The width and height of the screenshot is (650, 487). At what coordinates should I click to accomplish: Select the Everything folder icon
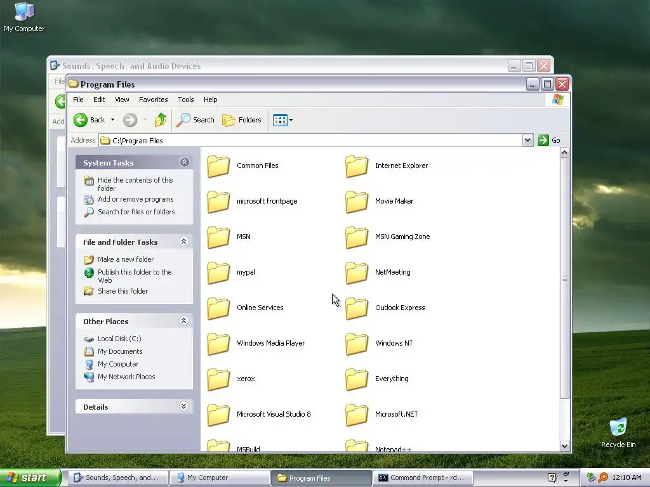(x=357, y=379)
